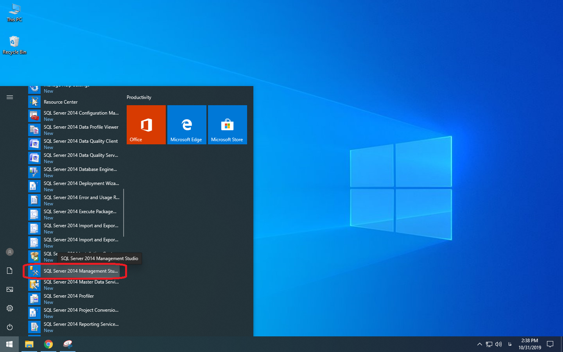Viewport: 563px width, 352px height.
Task: Open Recycle Bin desktop icon
Action: tap(14, 45)
